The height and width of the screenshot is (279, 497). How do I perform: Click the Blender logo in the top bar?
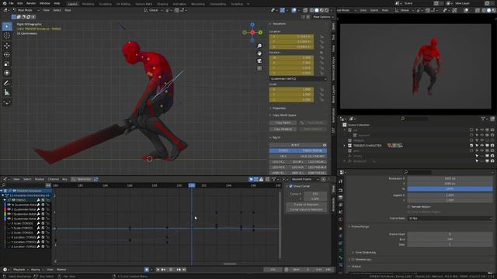click(x=5, y=3)
